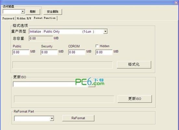Click the 安全删除 safe remove button
Viewport: 179px width, 130px height.
(53, 12)
